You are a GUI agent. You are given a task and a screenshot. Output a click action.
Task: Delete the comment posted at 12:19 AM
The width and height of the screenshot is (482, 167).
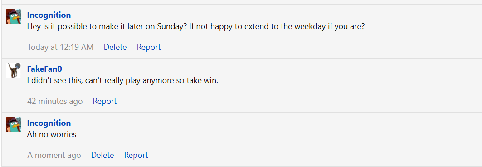pyautogui.click(x=115, y=47)
